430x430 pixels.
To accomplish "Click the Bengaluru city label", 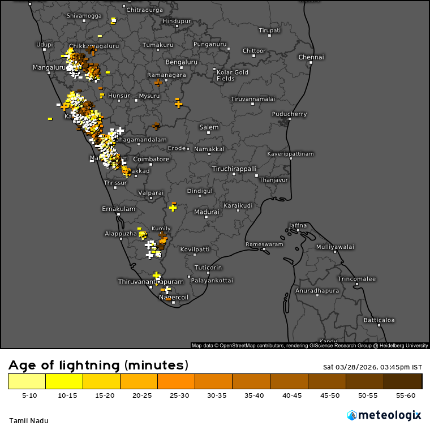I will pyautogui.click(x=182, y=62).
